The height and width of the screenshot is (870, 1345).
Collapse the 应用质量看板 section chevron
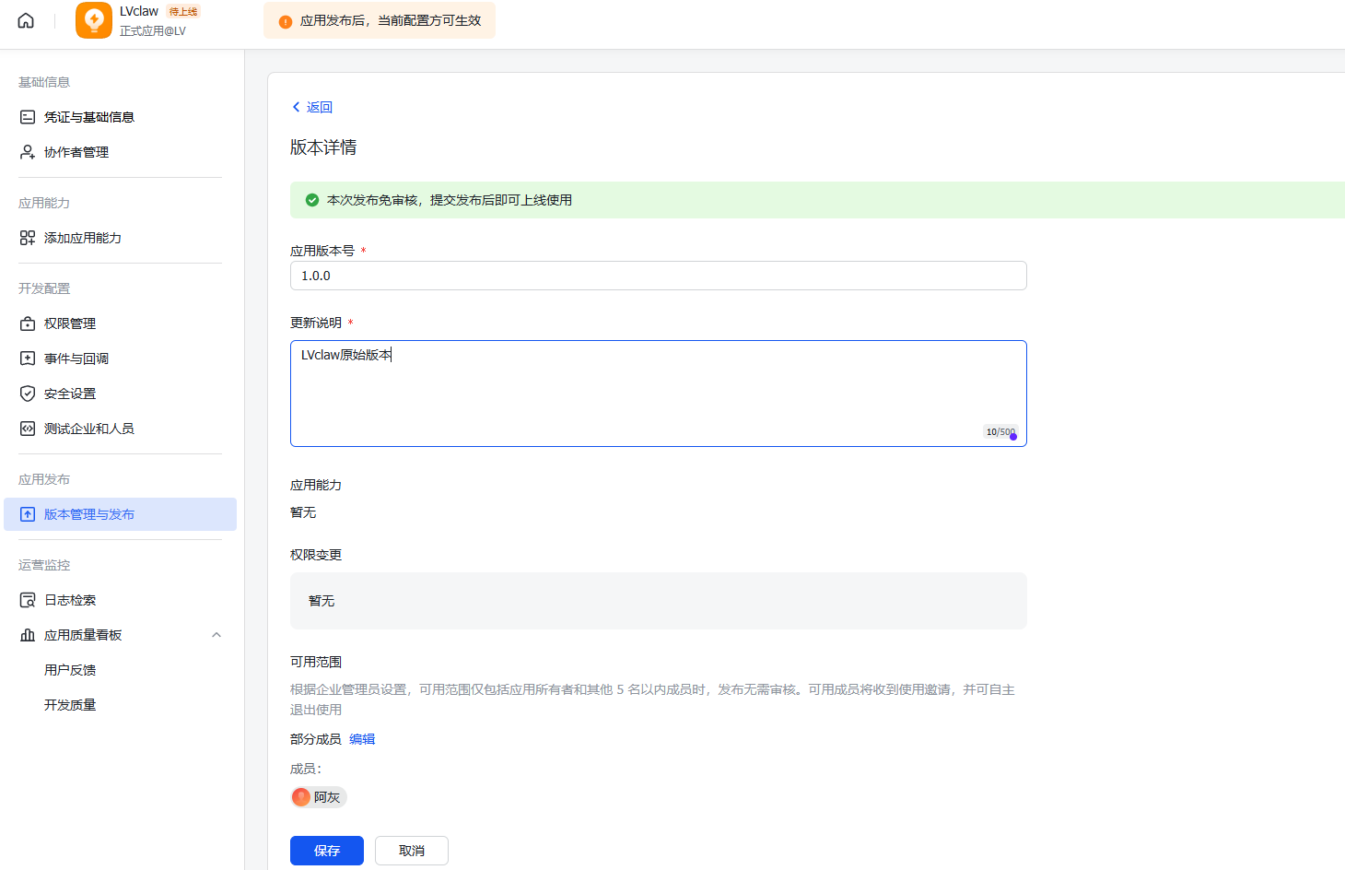[x=216, y=635]
